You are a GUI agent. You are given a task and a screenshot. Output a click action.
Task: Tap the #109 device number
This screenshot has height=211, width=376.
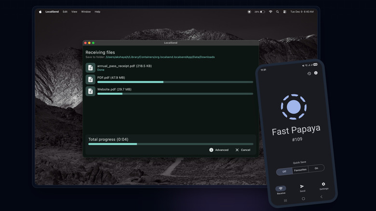[297, 139]
